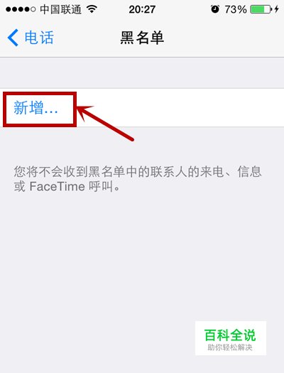Tap the 20:27 clock in status bar
The width and height of the screenshot is (284, 373).
(142, 9)
